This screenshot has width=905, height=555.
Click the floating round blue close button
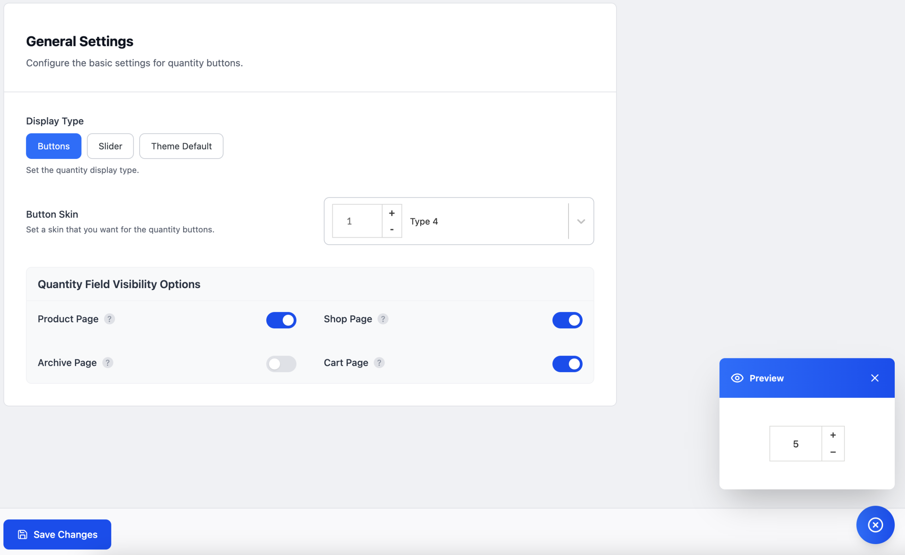point(875,525)
